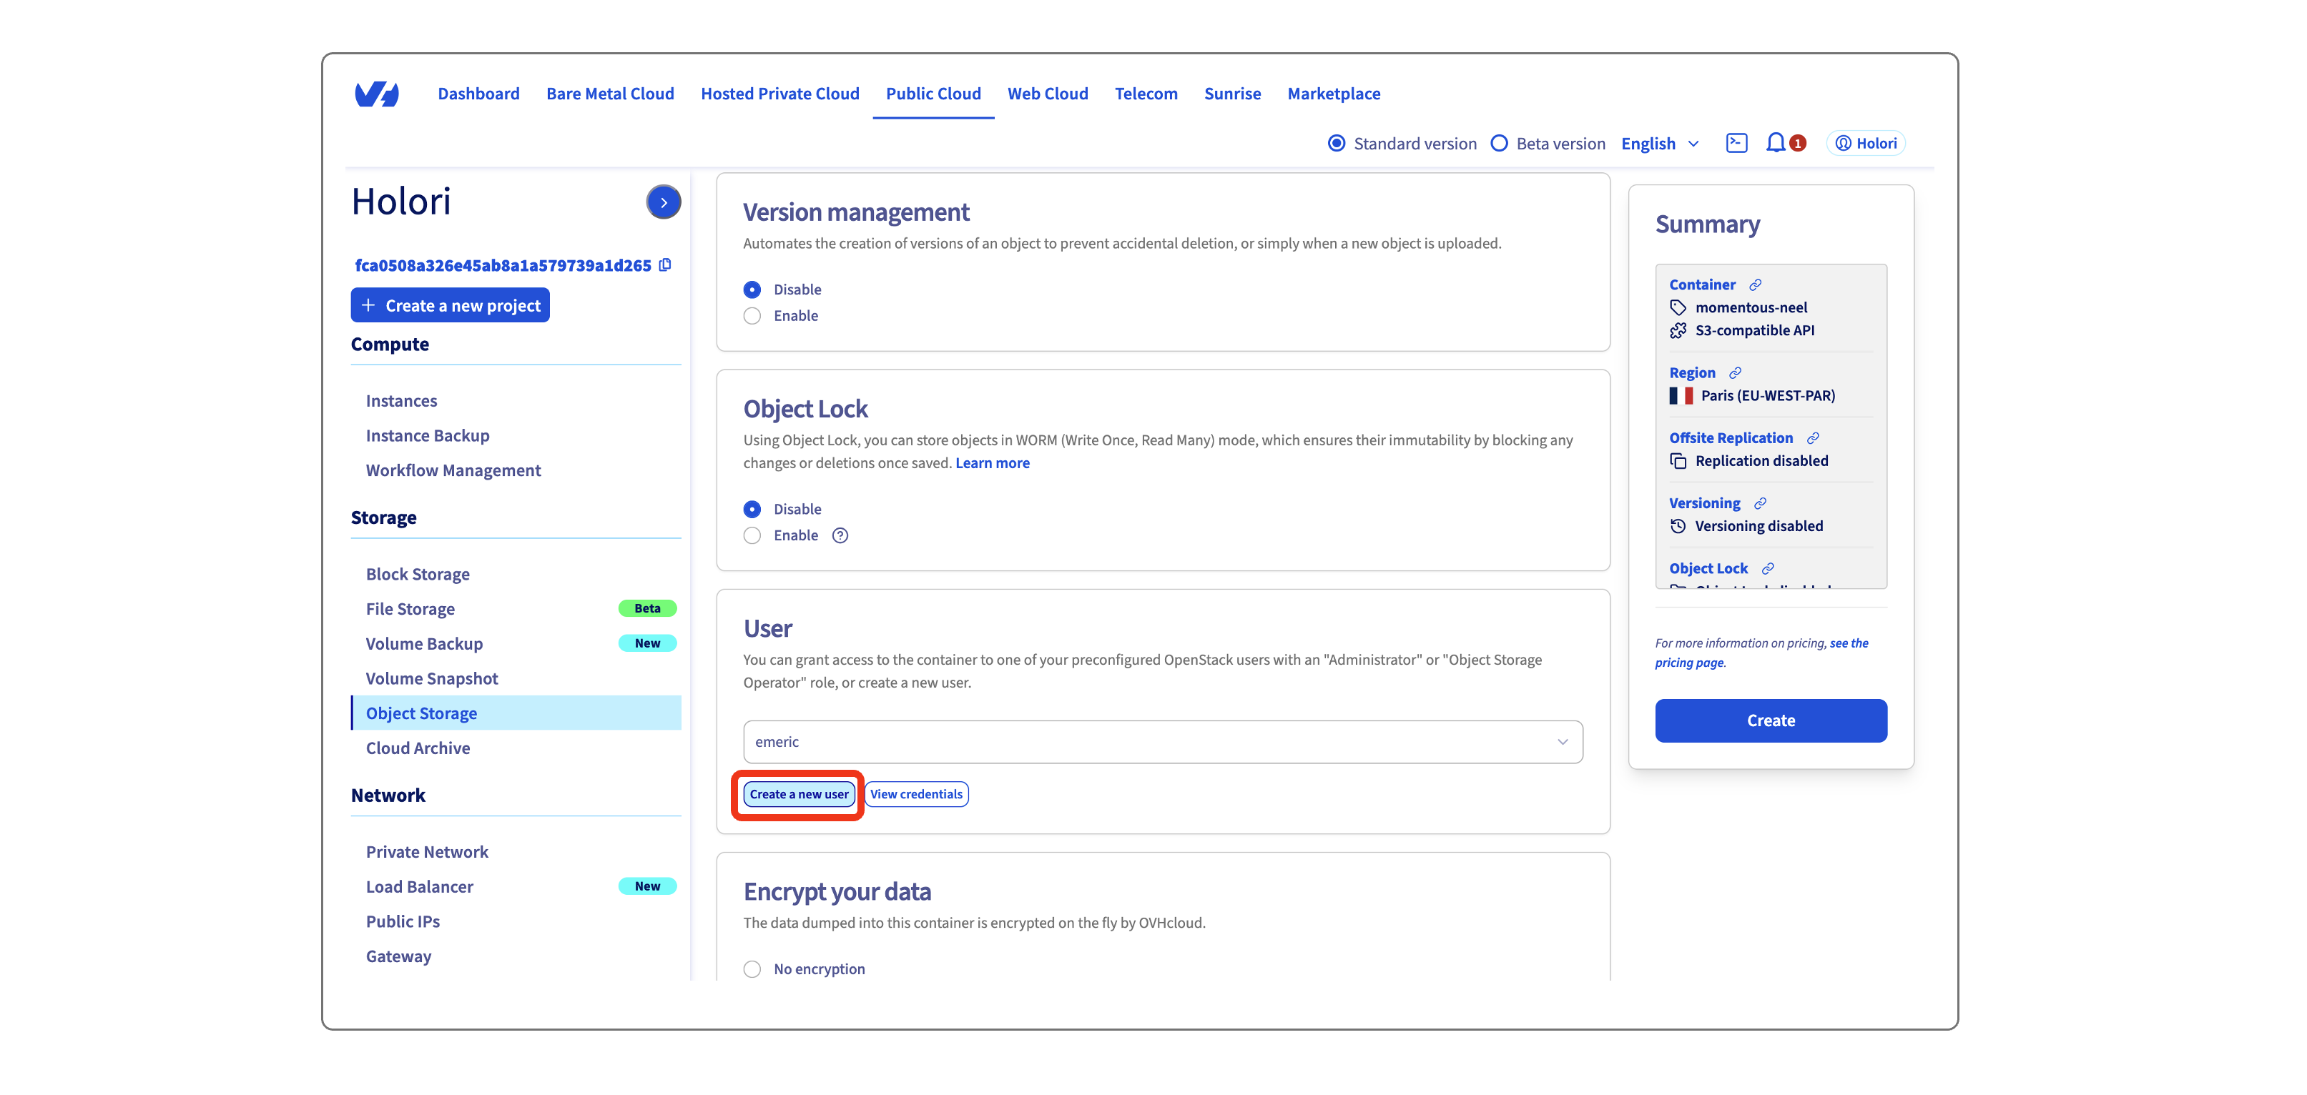Copy the project ID using the copy icon

664,264
